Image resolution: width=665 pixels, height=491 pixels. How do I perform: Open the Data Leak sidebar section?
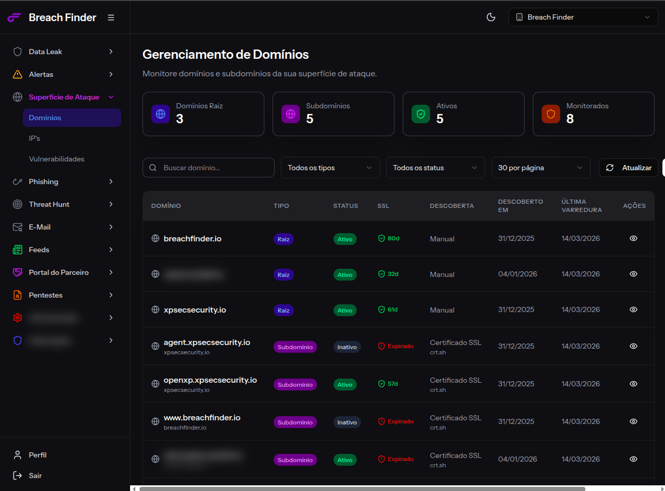[x=44, y=52]
